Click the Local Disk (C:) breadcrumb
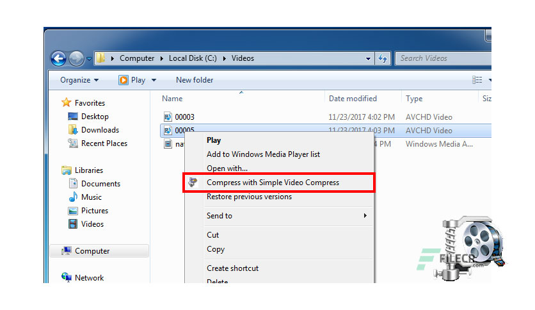Image resolution: width=535 pixels, height=310 pixels. pyautogui.click(x=193, y=58)
